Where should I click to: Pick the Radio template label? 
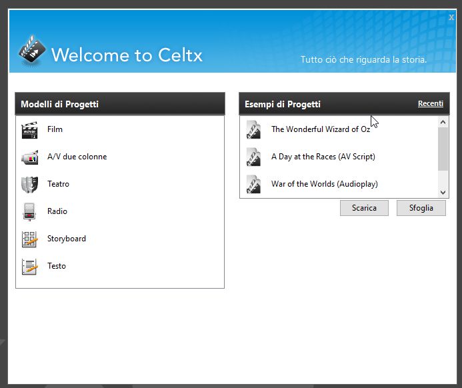pos(57,211)
